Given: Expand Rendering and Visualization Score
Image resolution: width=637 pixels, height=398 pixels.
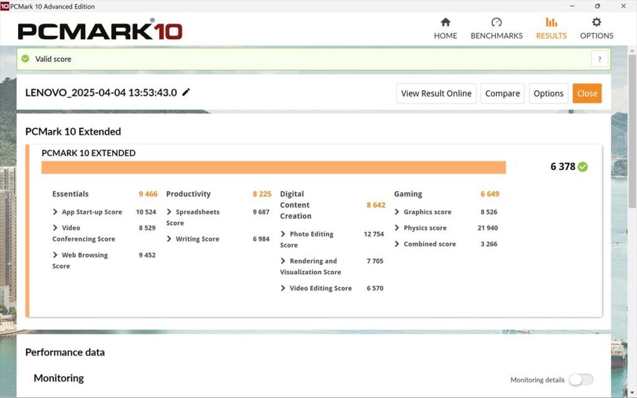Looking at the screenshot, I should [x=283, y=261].
